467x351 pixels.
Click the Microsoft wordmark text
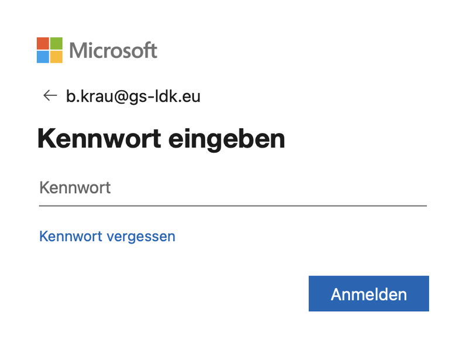click(113, 50)
